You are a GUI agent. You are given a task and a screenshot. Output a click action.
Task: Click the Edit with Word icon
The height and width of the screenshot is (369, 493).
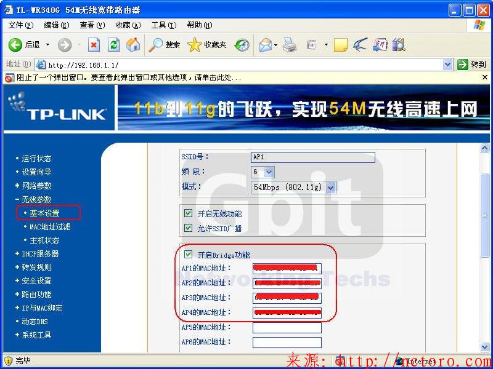312,45
